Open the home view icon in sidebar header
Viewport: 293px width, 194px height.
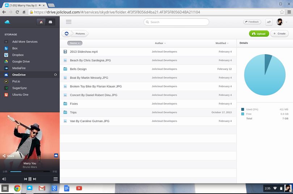[x=41, y=22]
